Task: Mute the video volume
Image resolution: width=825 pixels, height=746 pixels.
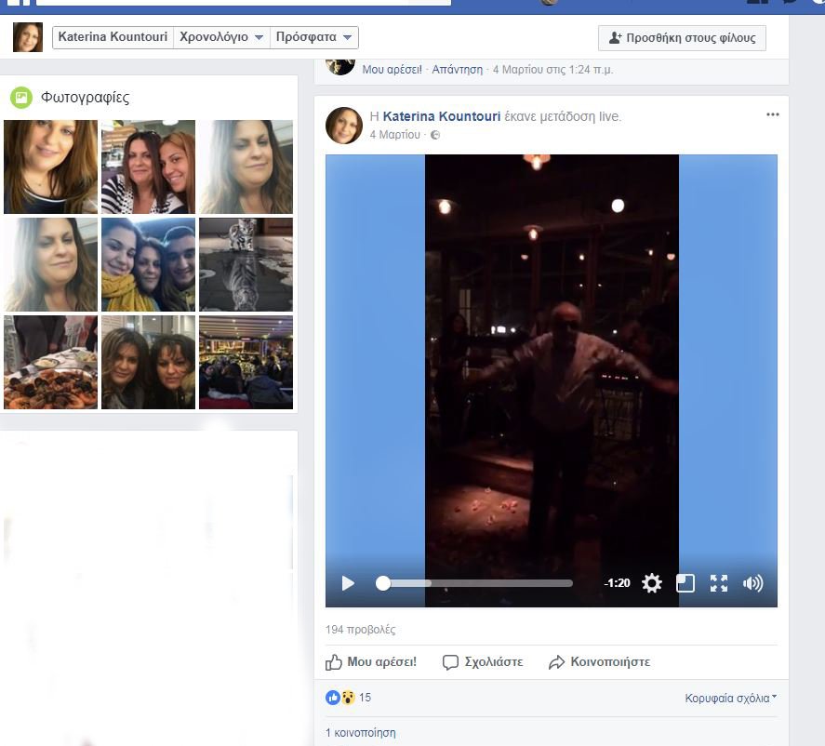Action: click(x=752, y=583)
